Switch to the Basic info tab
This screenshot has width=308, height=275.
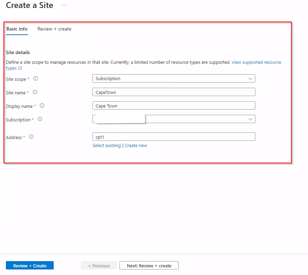point(17,29)
